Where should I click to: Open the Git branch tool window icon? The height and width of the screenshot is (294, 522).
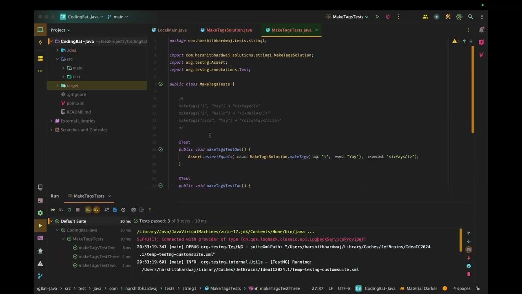click(x=40, y=276)
